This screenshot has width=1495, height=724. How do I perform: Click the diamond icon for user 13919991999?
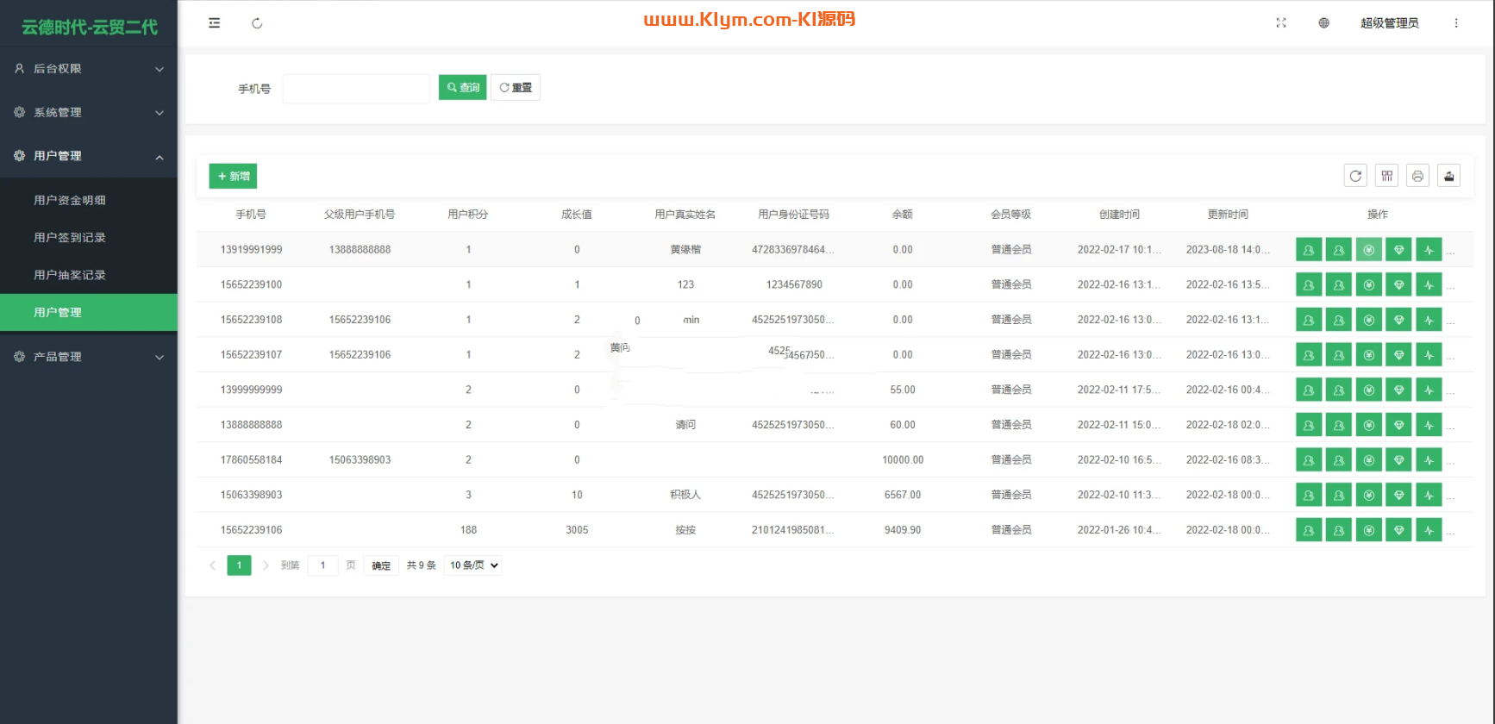point(1399,250)
